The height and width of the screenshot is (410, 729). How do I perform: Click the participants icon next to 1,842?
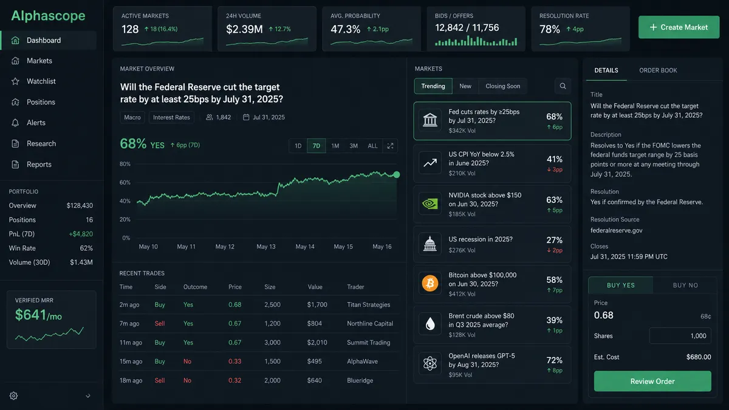(x=210, y=117)
